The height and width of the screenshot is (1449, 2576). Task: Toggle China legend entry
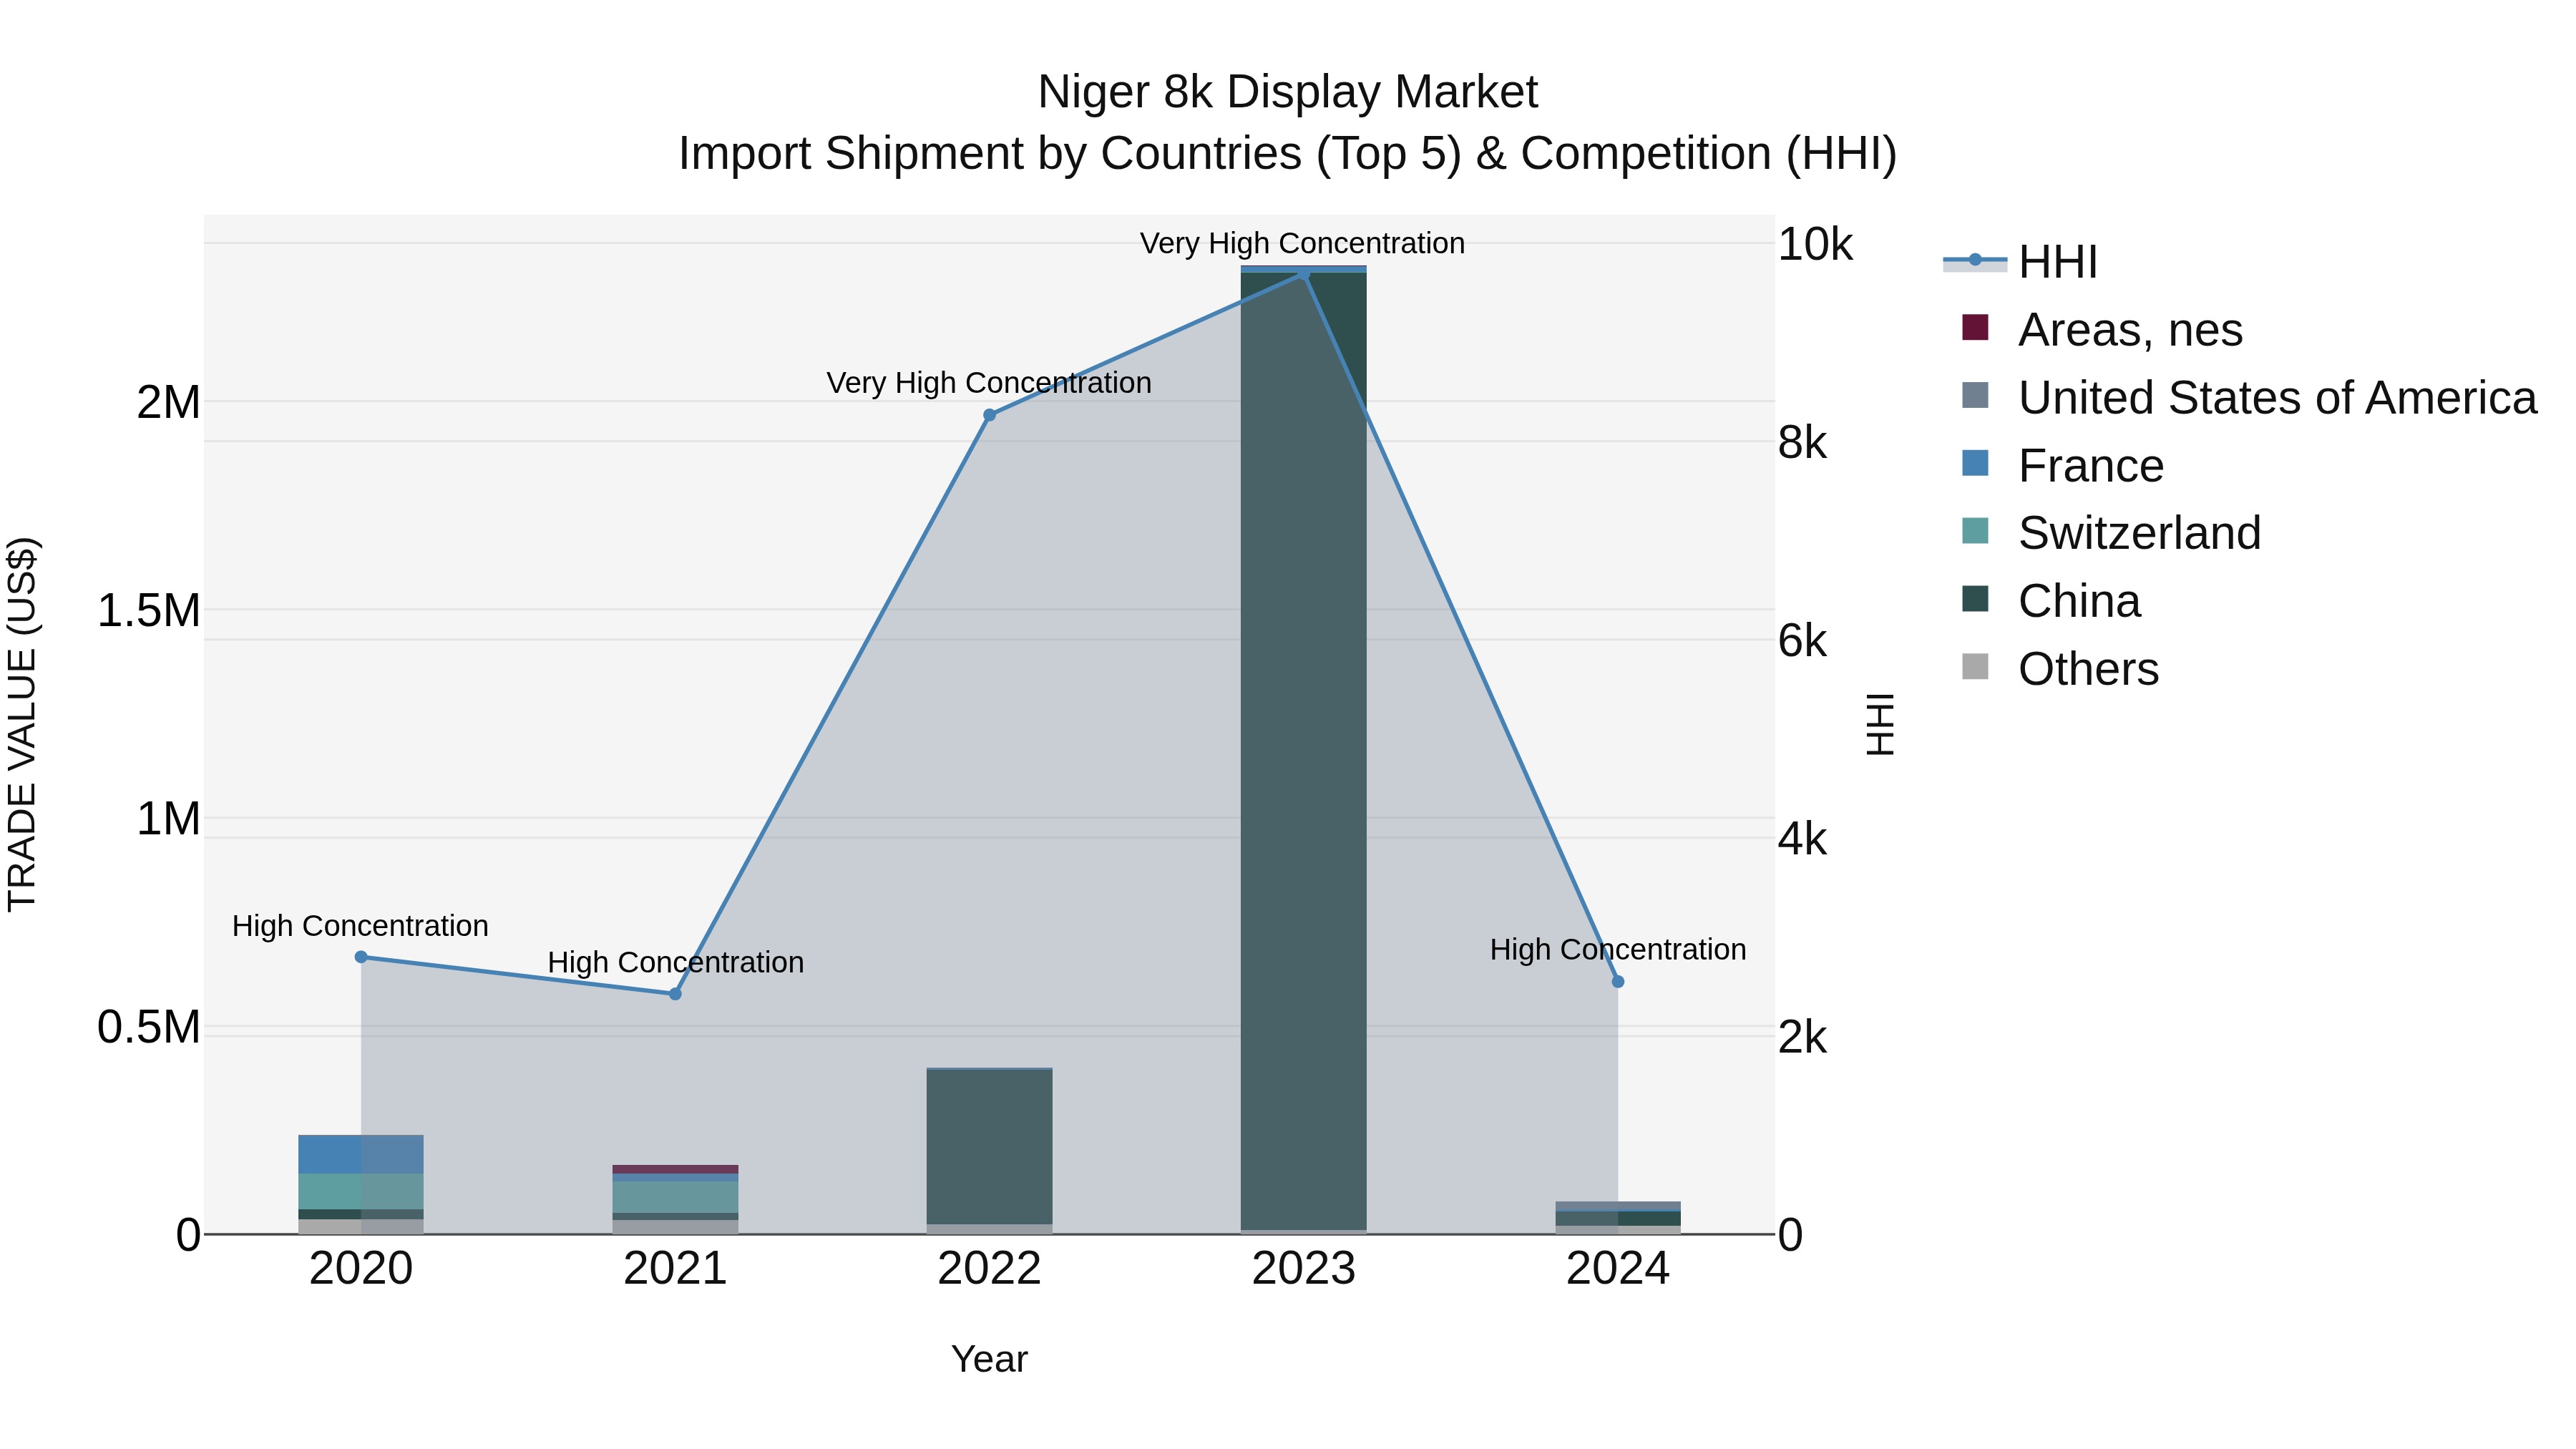pos(2051,600)
